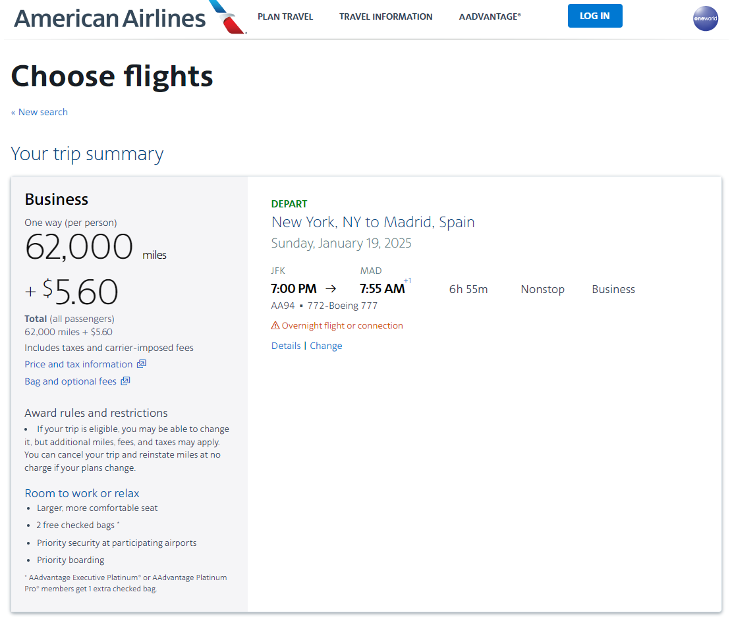Open flight Details for AA94
The image size is (730, 617).
[286, 345]
